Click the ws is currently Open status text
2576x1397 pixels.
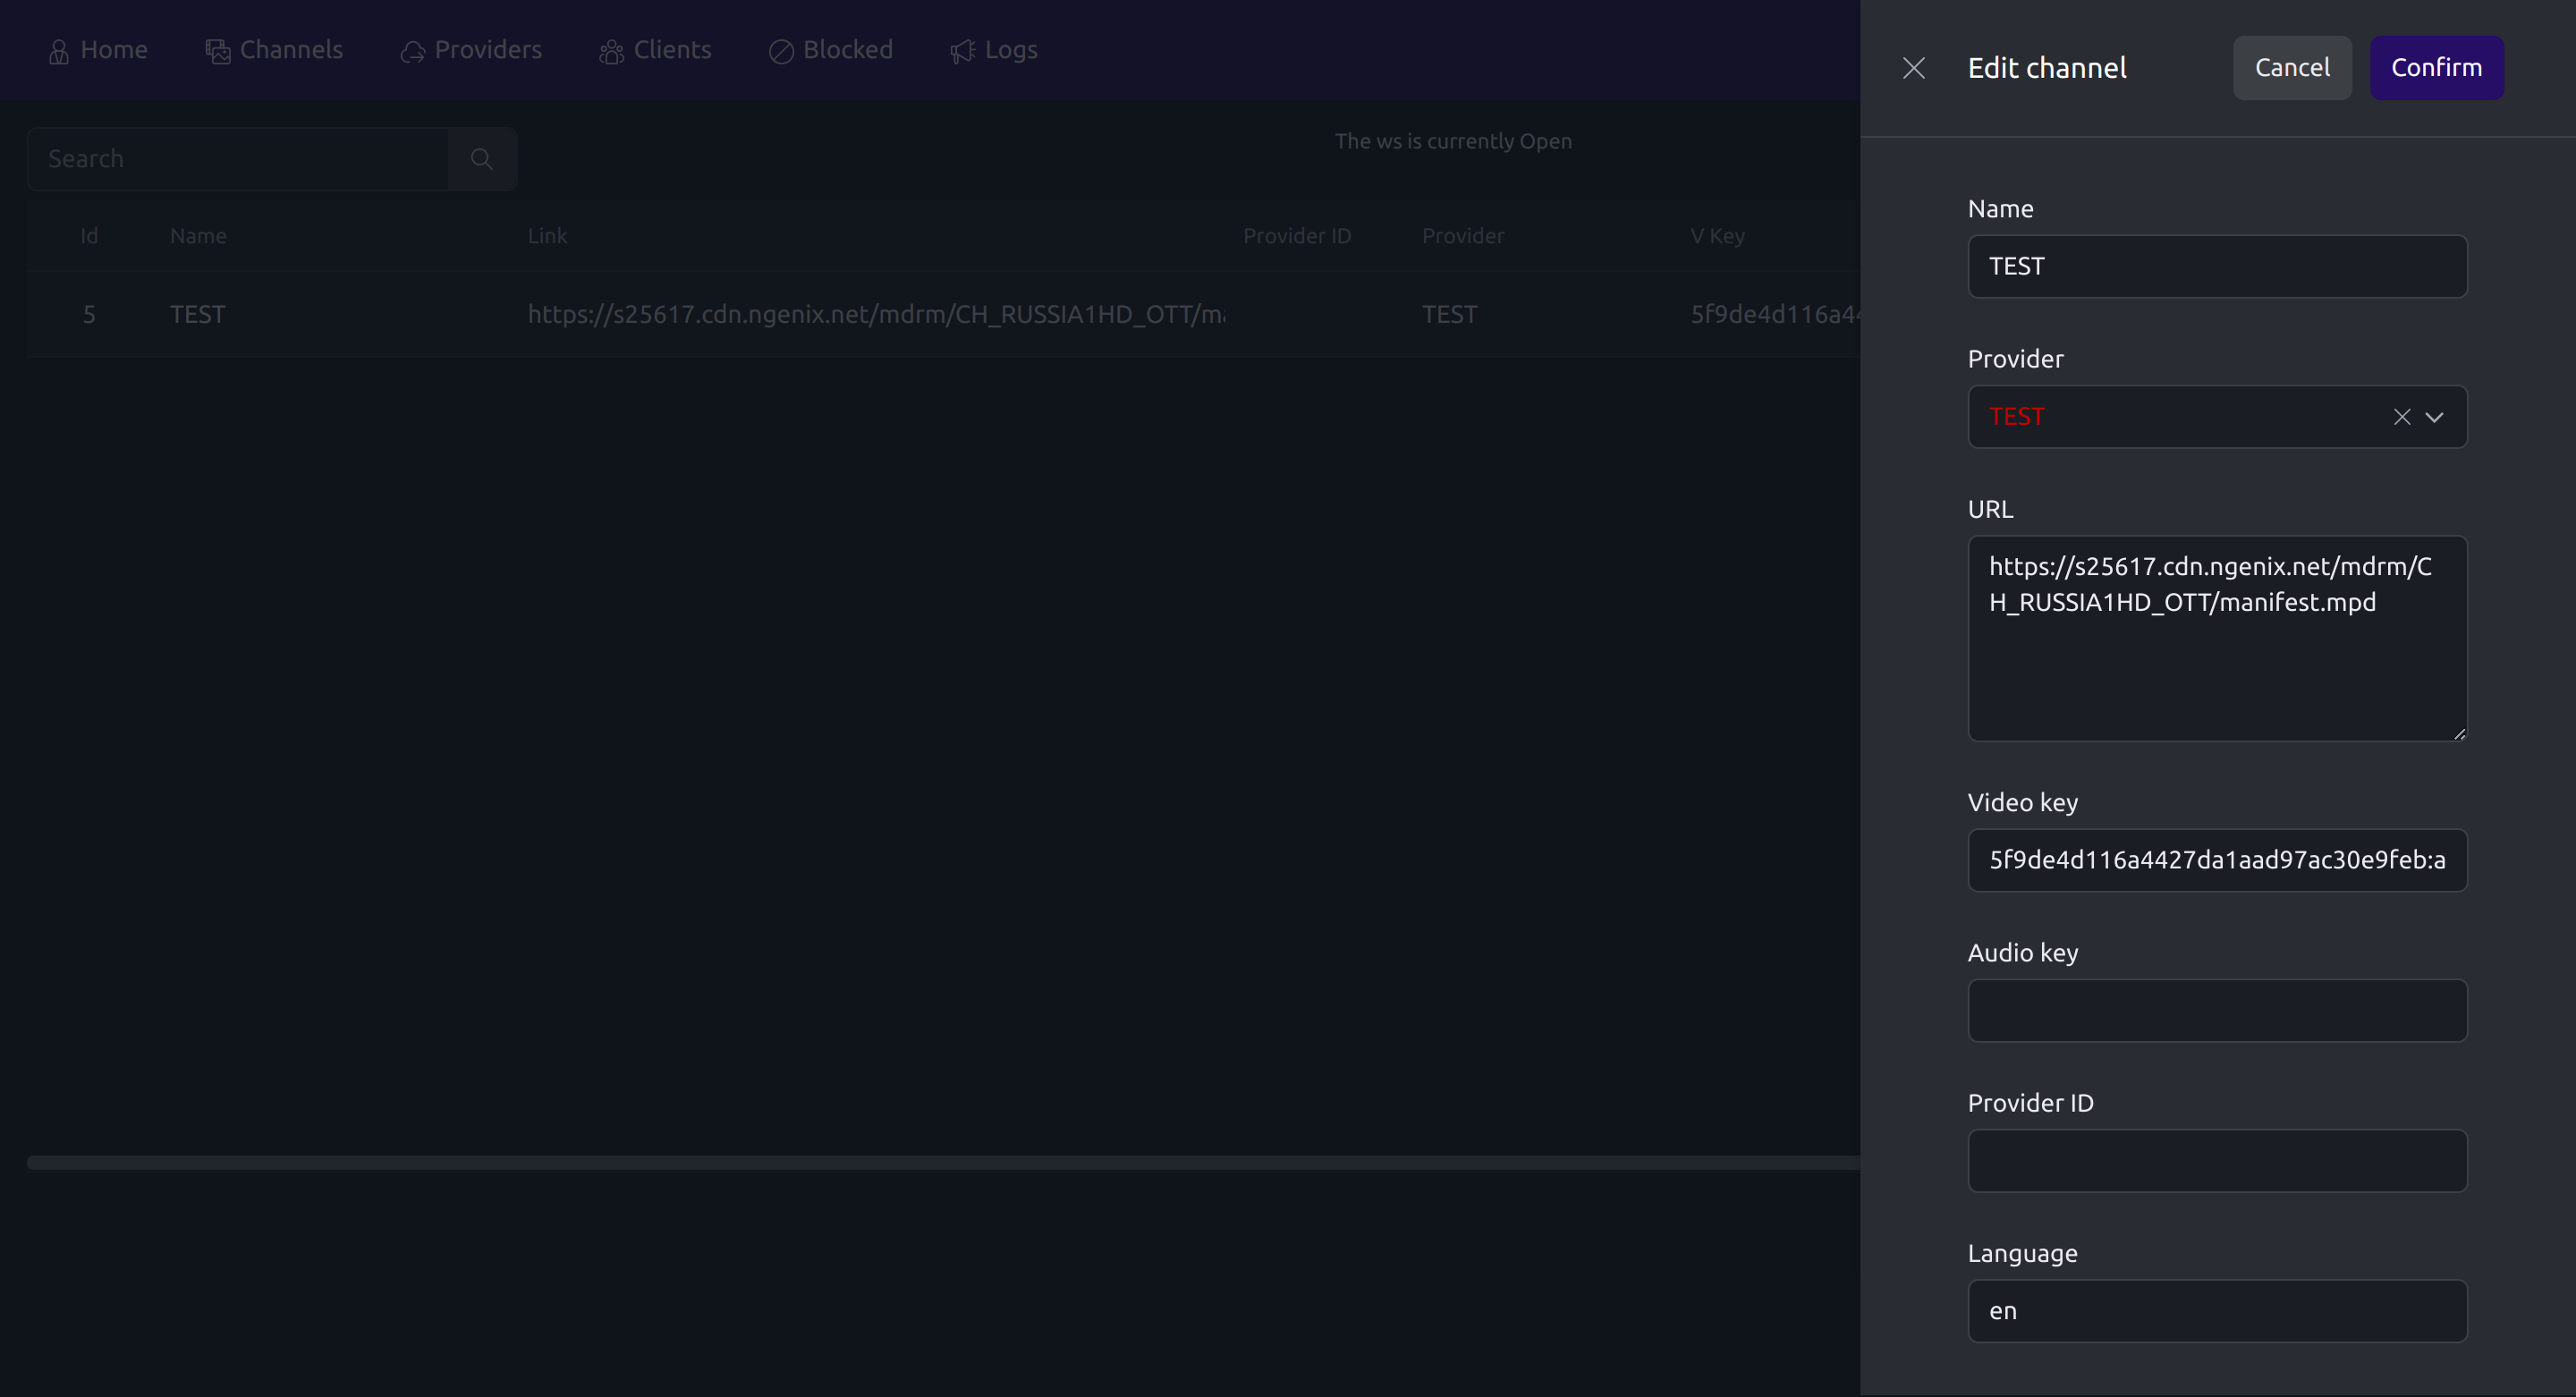click(1453, 141)
